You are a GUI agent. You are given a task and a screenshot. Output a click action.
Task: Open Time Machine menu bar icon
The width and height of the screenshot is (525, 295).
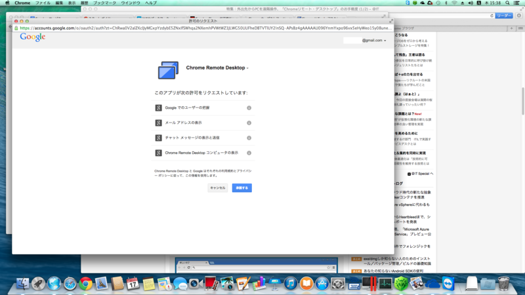point(438,3)
